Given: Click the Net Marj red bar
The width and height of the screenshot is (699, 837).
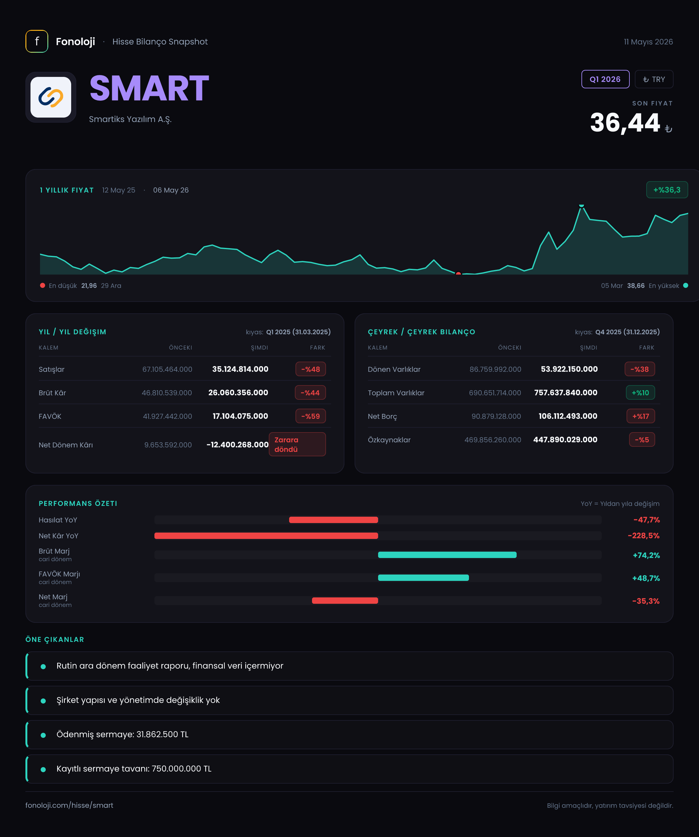Looking at the screenshot, I should (x=345, y=601).
